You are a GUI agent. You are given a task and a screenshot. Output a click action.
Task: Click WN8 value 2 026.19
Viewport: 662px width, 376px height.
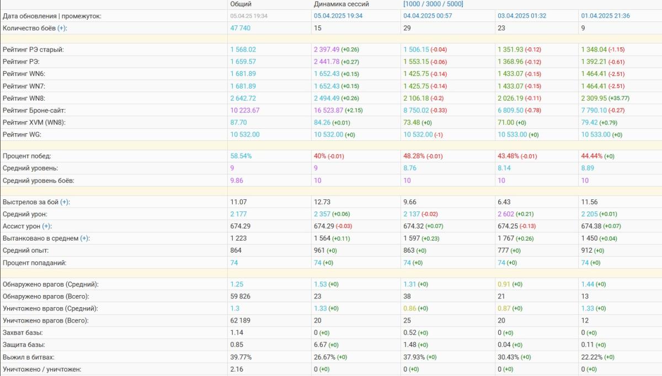pyautogui.click(x=510, y=98)
